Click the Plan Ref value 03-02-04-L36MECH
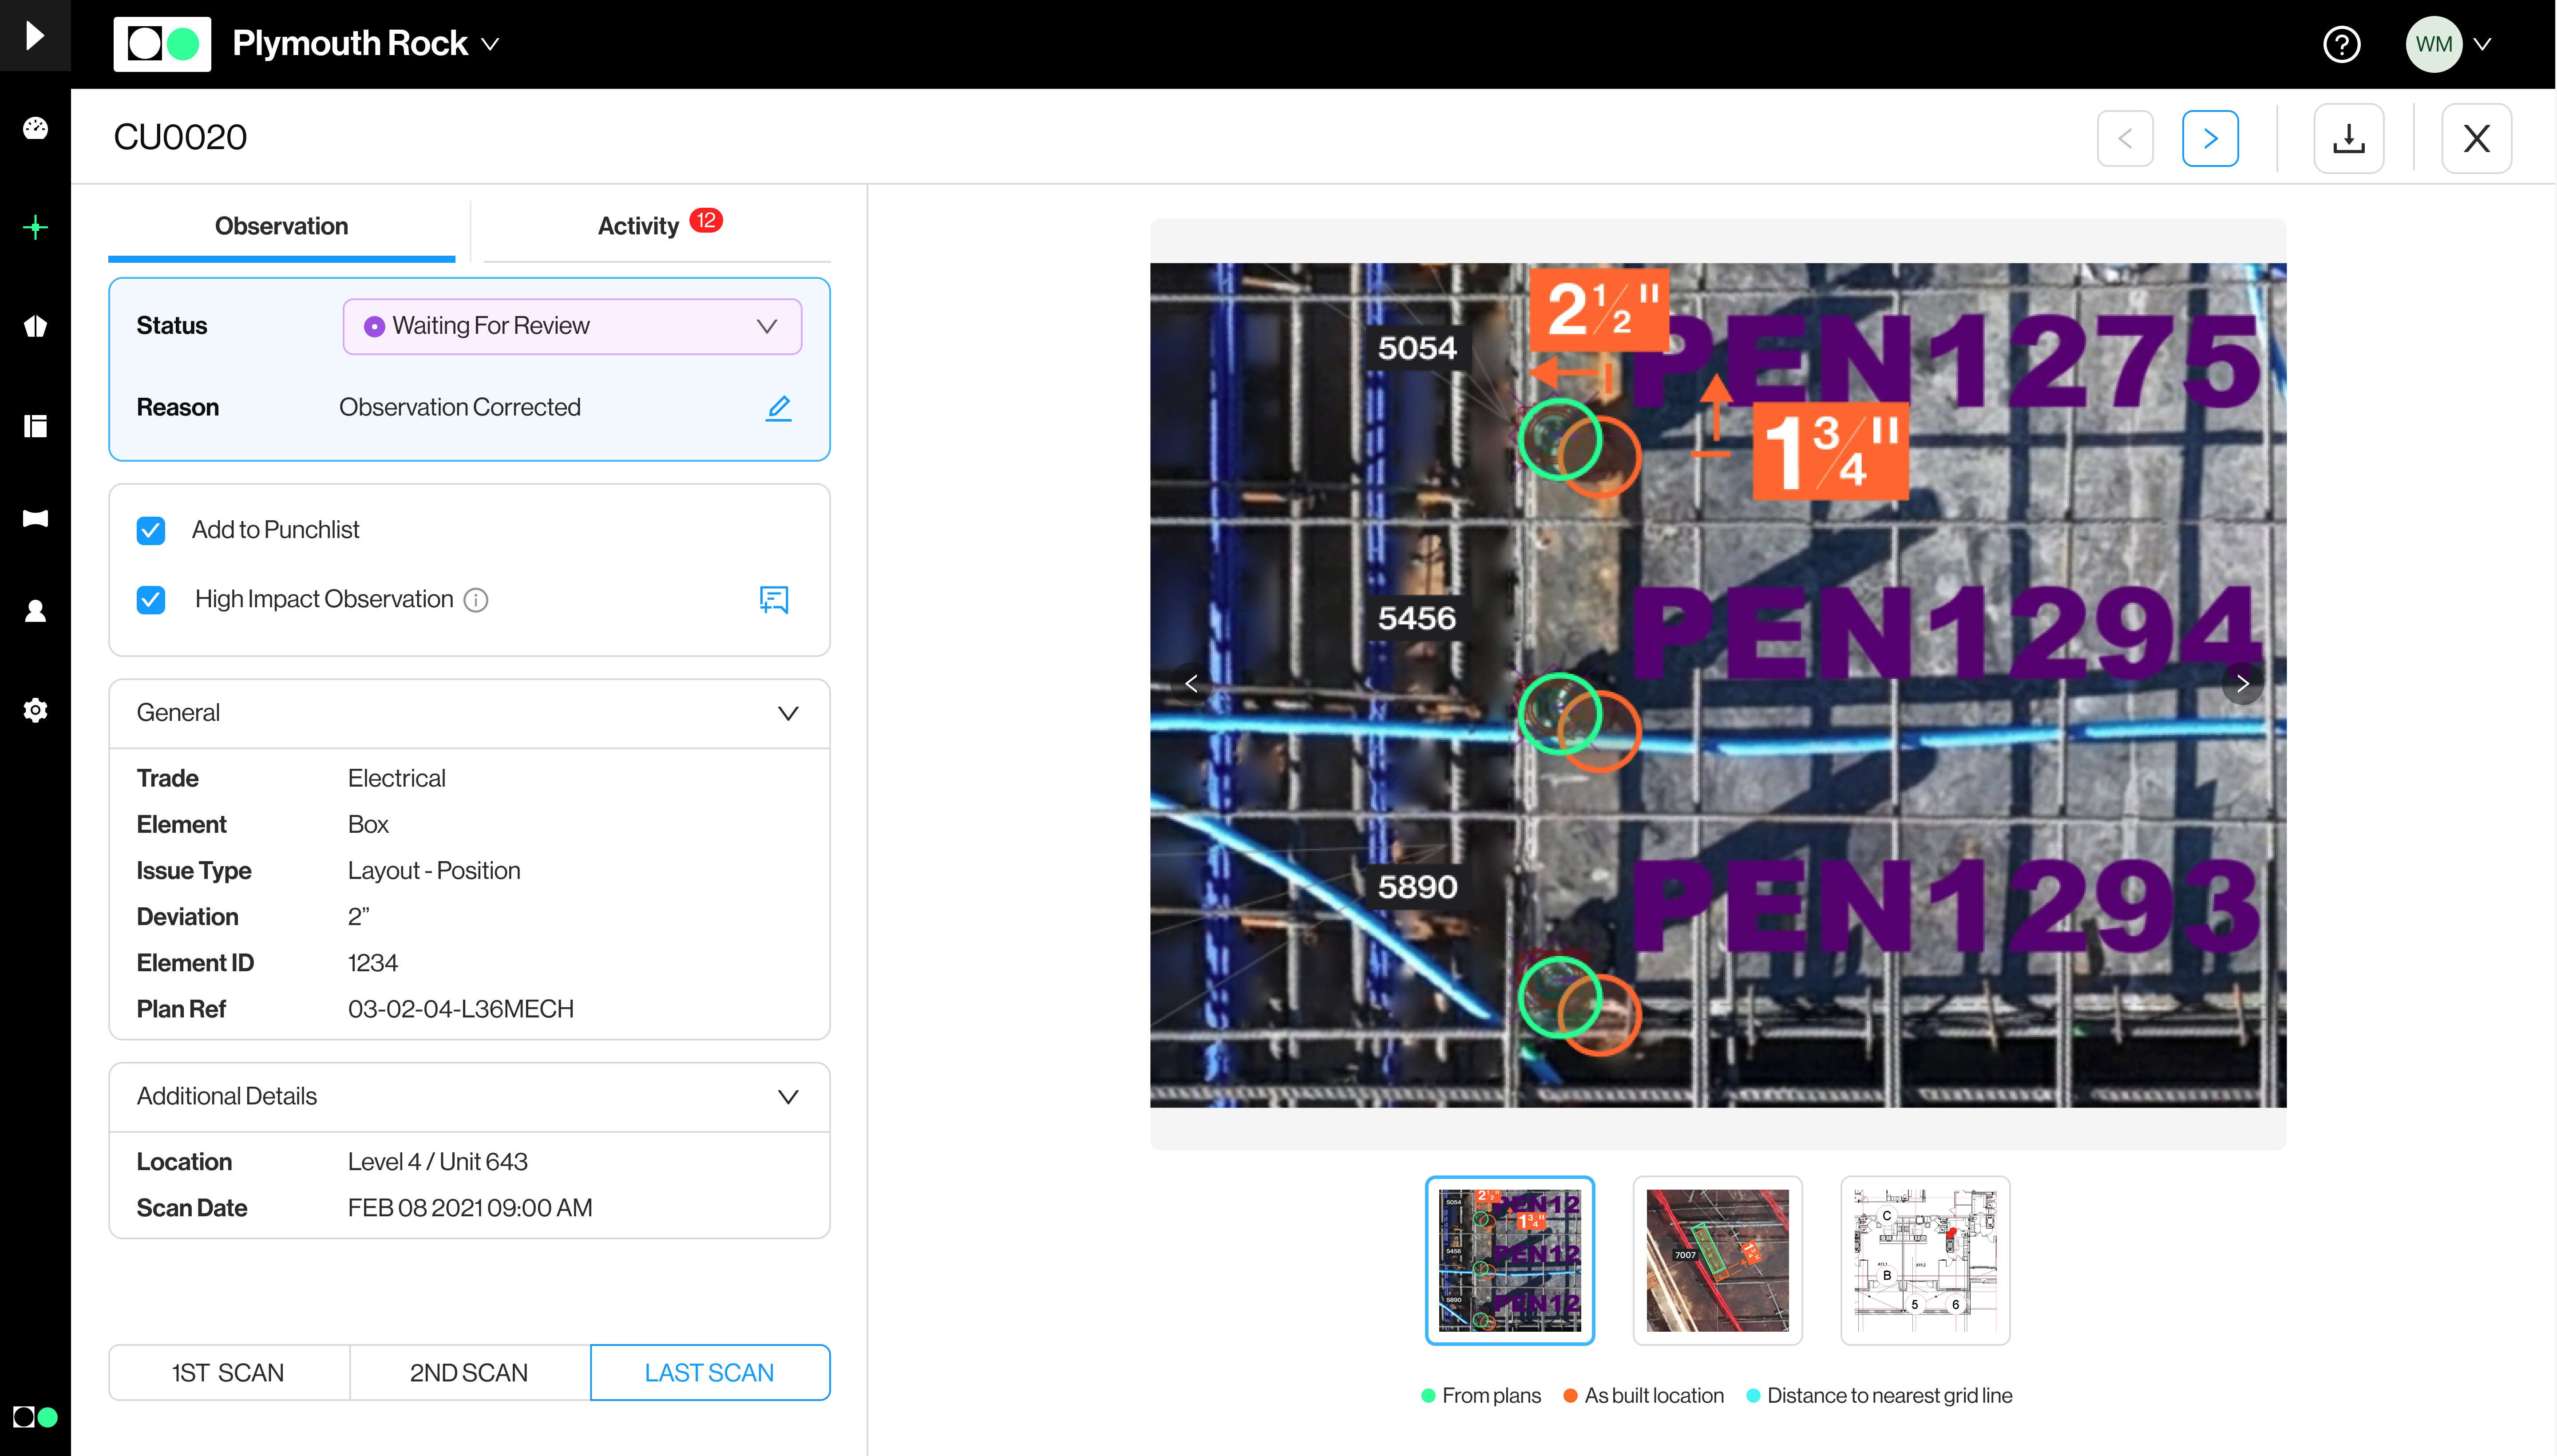The width and height of the screenshot is (2557, 1456). [461, 1009]
